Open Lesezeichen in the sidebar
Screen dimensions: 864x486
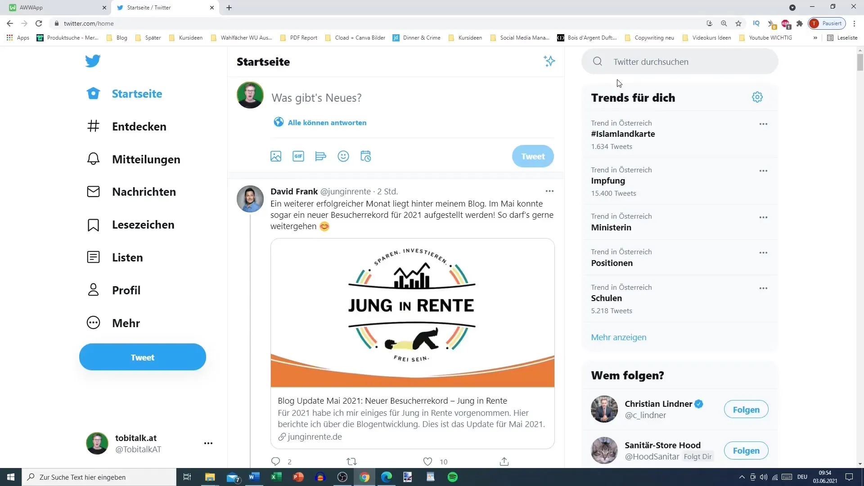130,225
